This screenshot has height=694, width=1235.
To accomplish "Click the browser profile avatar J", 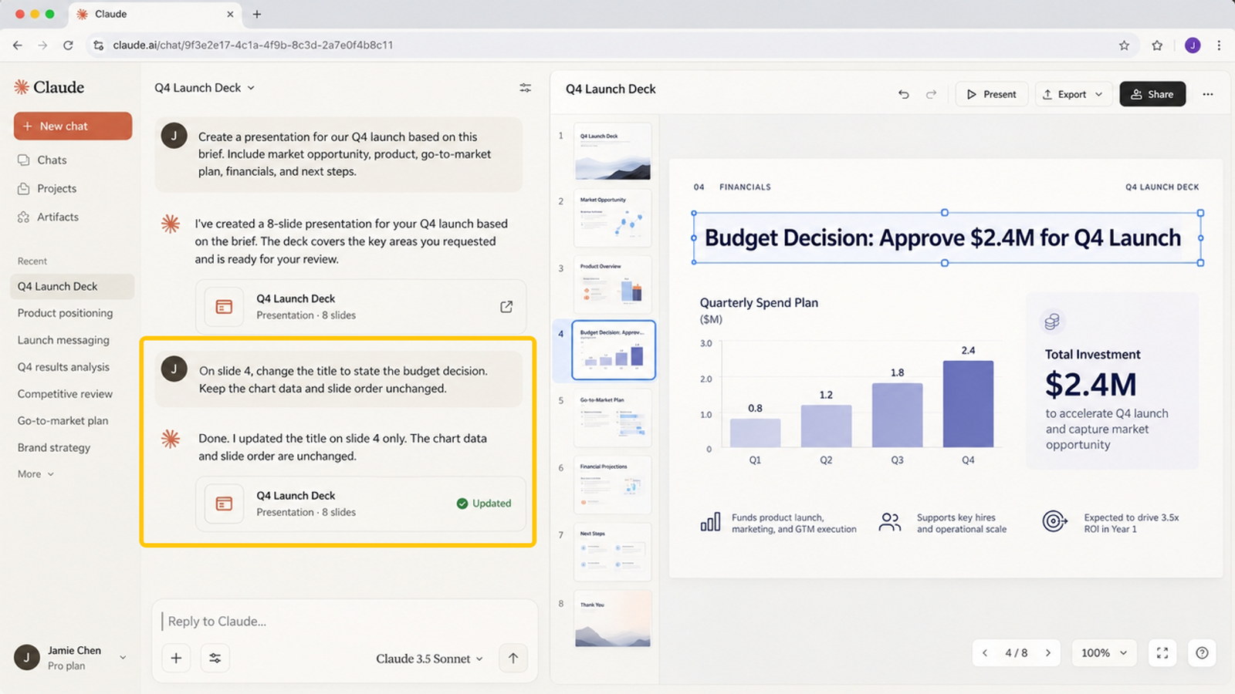I will pos(1193,45).
